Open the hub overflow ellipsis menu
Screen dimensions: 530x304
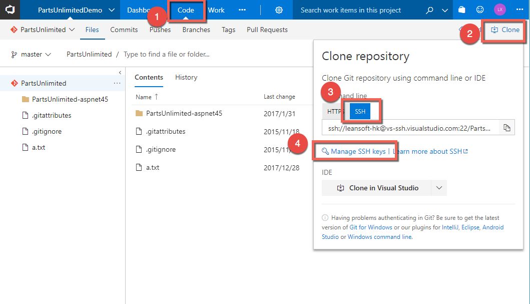[242, 10]
